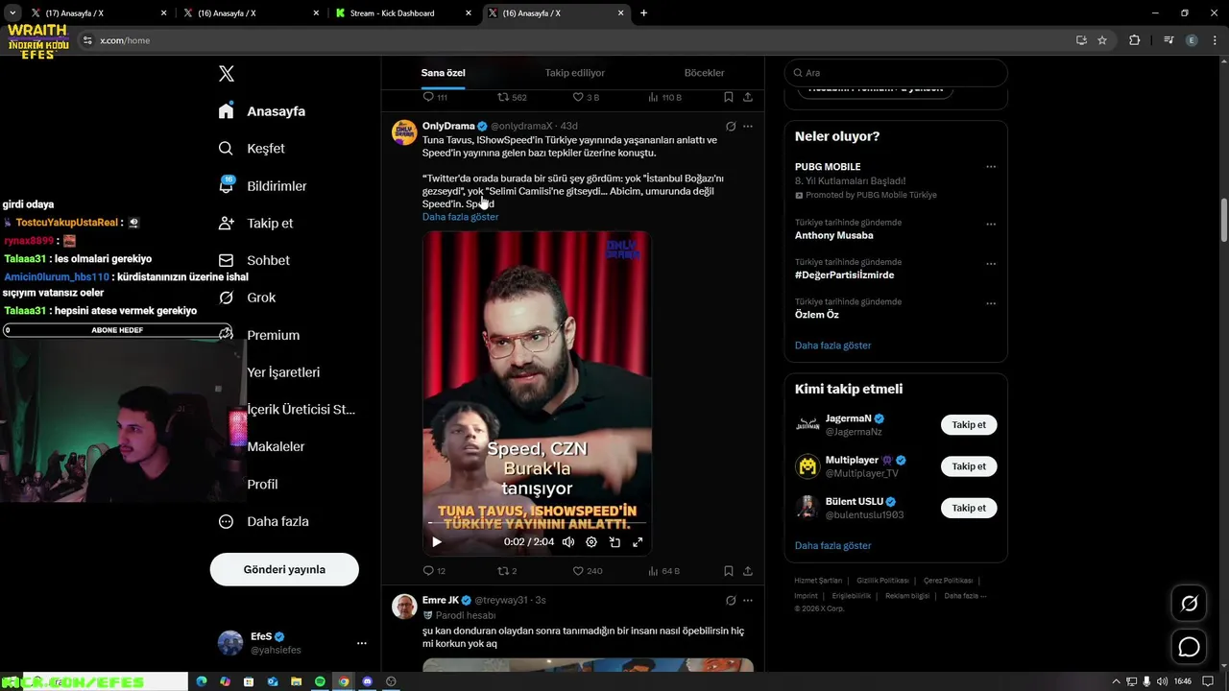
Task: Open floating messages chat button
Action: (x=1189, y=647)
